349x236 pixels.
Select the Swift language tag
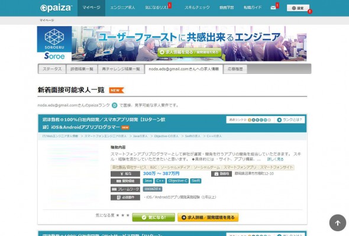tap(196, 181)
